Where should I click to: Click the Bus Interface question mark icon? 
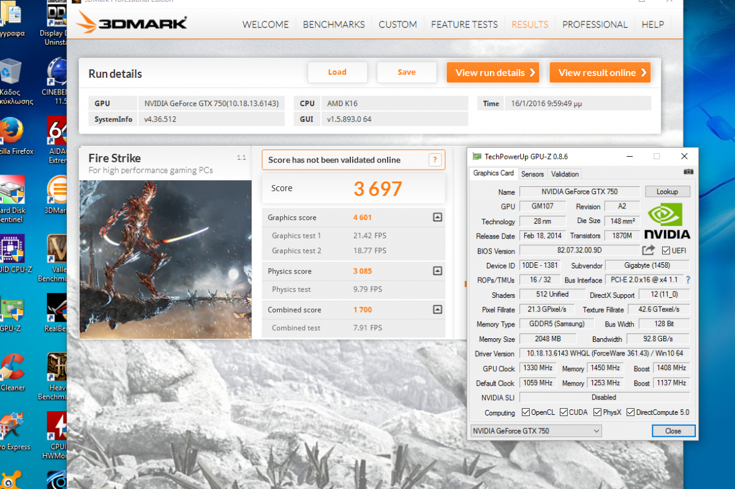688,280
